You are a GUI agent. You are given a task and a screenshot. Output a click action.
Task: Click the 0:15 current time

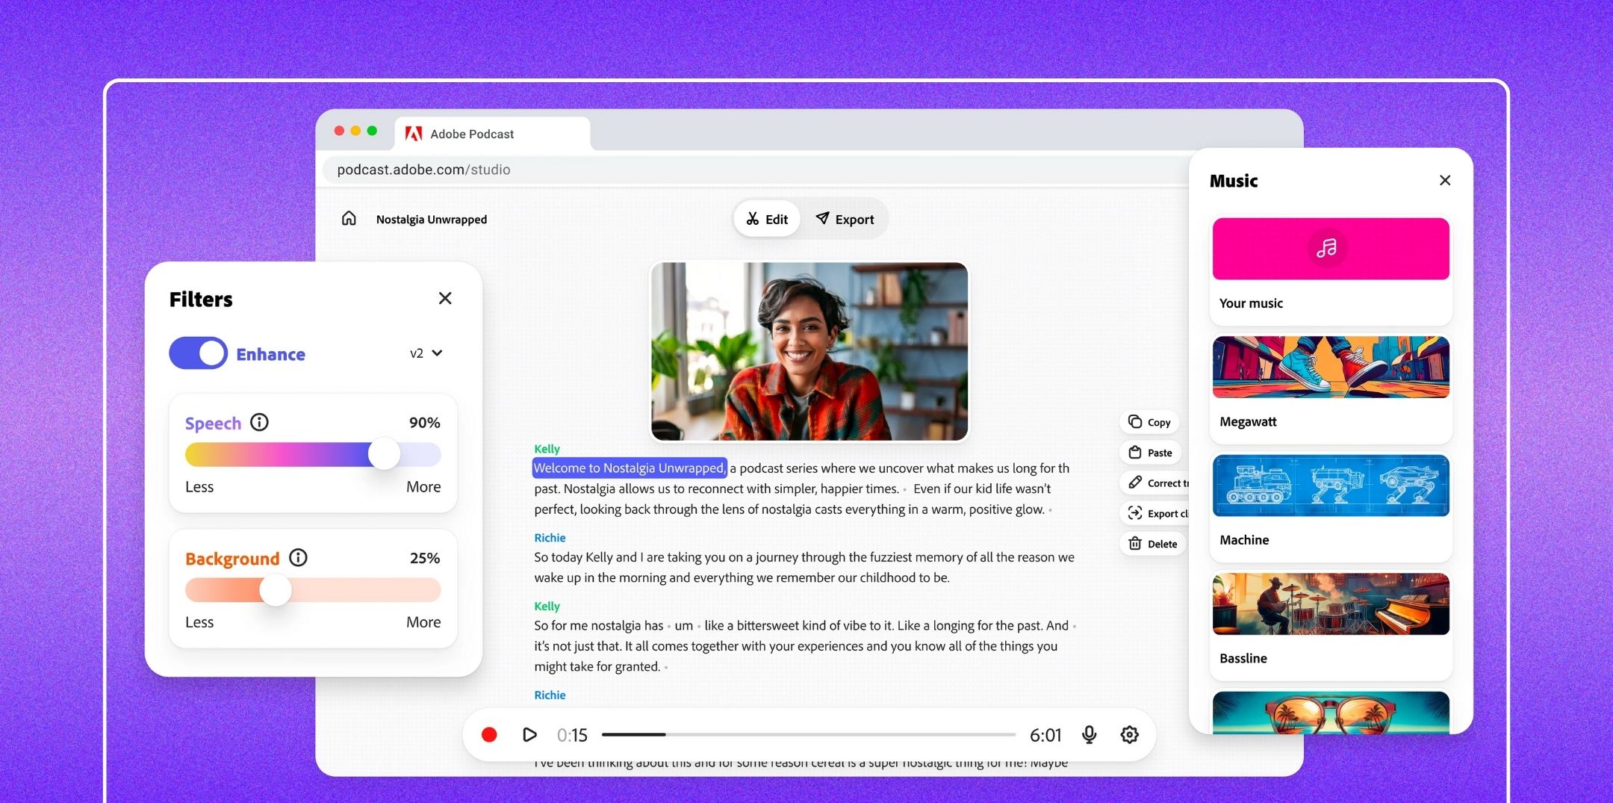pyautogui.click(x=572, y=736)
